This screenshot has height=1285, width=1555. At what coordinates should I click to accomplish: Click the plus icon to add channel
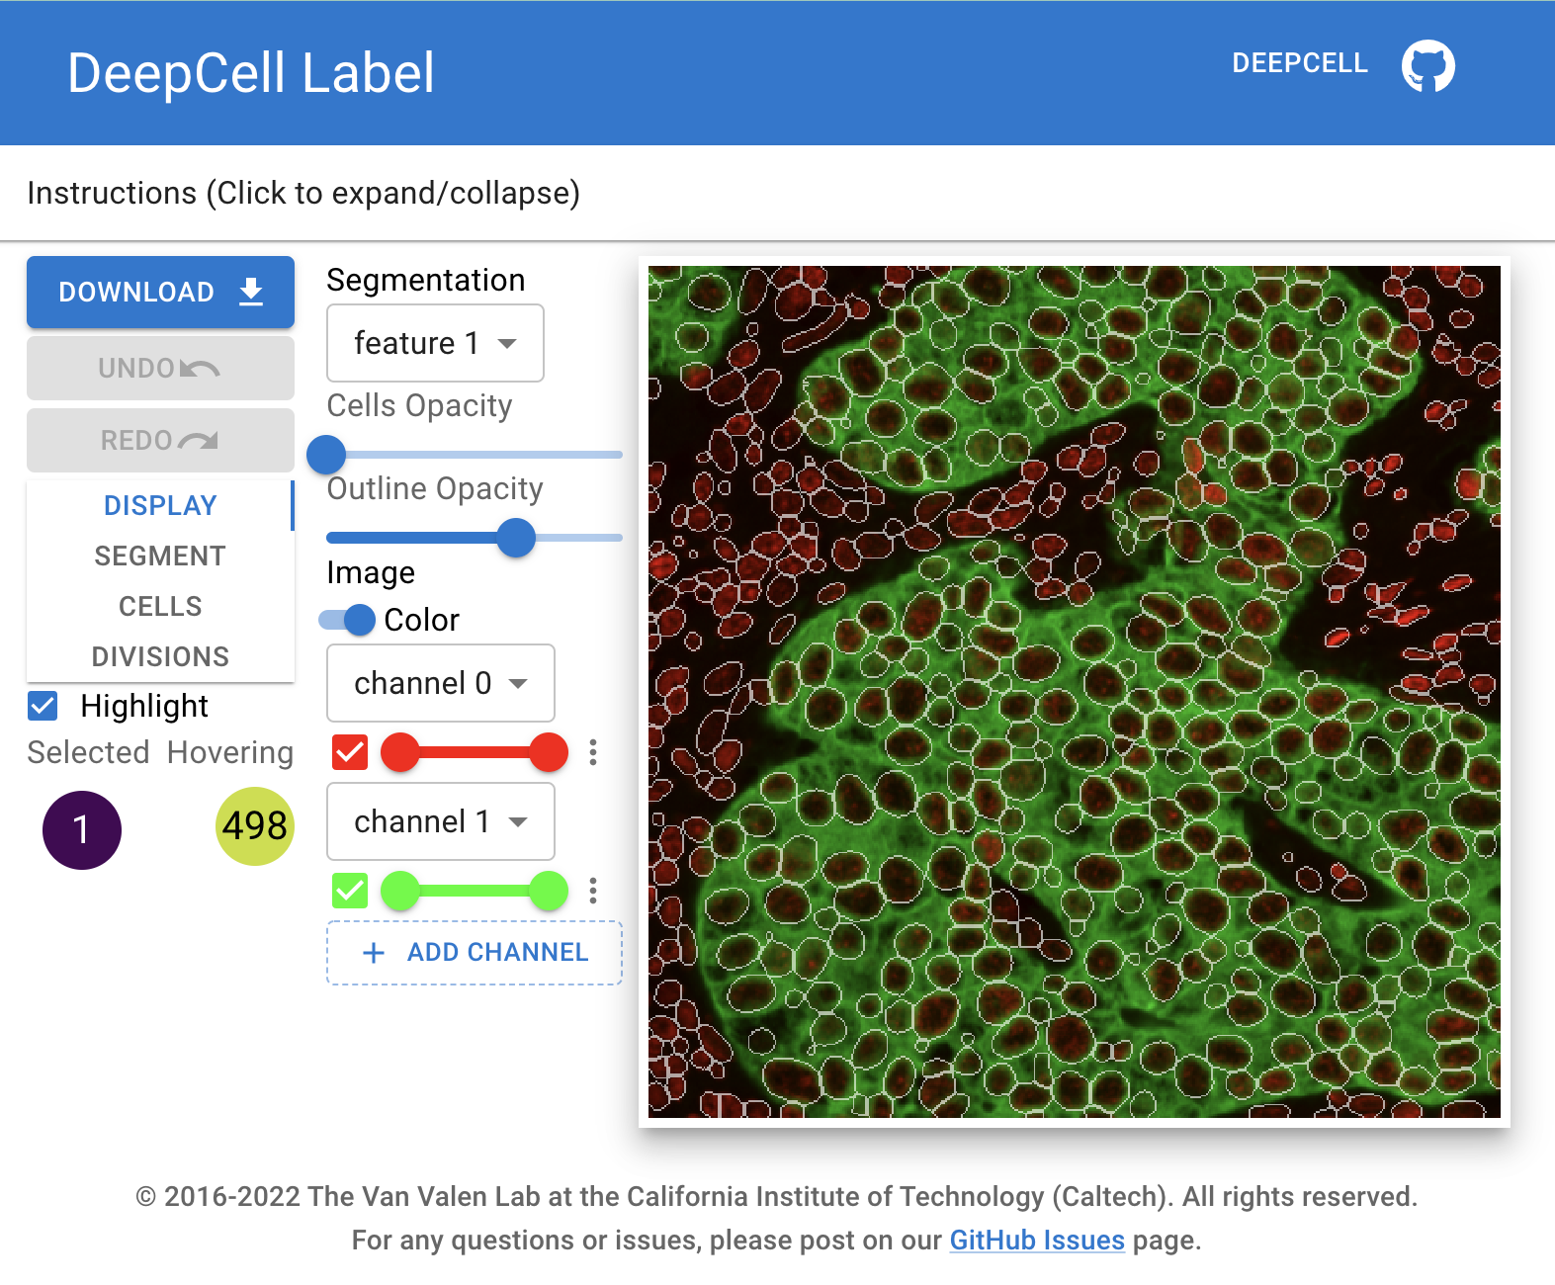(374, 953)
